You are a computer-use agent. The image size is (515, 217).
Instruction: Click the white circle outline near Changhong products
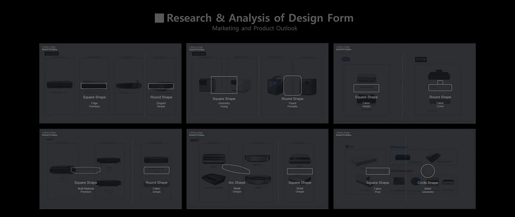[x=428, y=171]
